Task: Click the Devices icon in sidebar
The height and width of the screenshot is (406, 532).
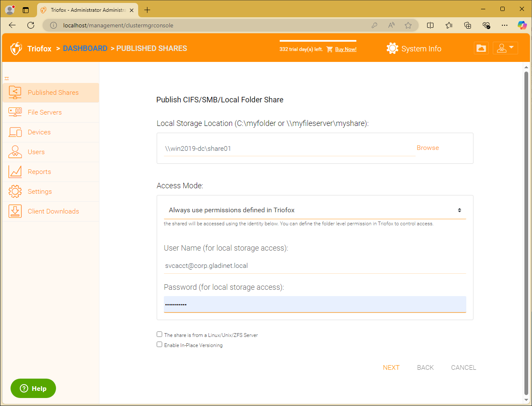Action: coord(15,132)
